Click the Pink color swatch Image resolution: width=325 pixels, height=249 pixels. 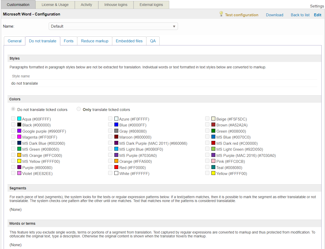[x=213, y=161]
